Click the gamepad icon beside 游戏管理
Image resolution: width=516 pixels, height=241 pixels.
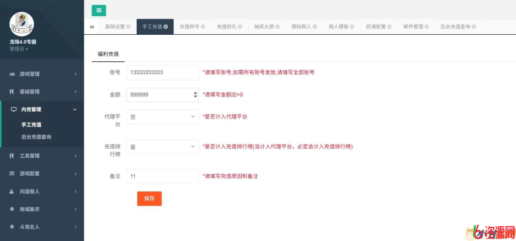click(x=12, y=74)
